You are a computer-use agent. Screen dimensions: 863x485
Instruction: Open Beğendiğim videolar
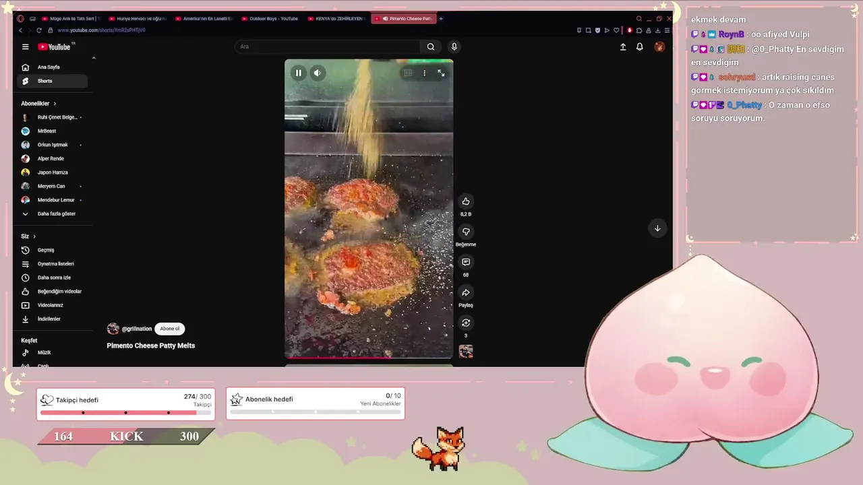coord(53,292)
